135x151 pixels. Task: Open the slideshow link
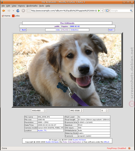pos(75,30)
